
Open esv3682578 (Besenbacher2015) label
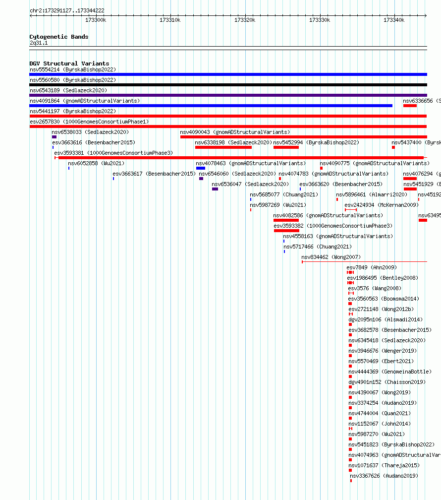390,330
